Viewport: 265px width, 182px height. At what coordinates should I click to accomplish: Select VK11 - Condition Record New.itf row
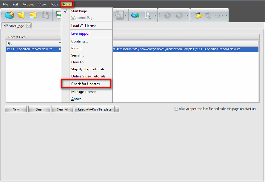click(29, 49)
